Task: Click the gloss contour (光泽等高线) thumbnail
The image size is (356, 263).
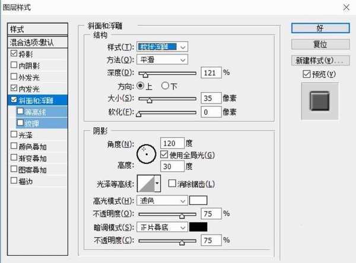Action: pos(146,184)
